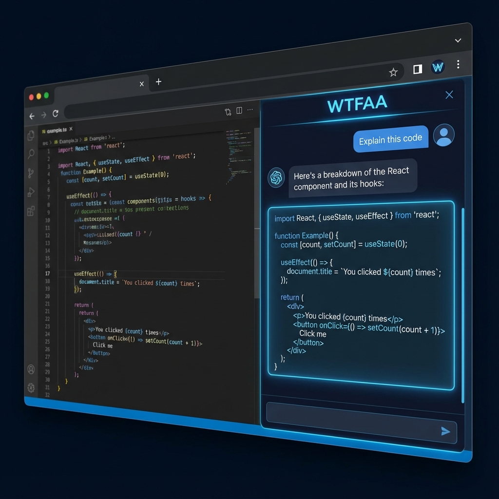This screenshot has width=499, height=499.
Task: Open the Run and Debug view
Action: [31, 192]
